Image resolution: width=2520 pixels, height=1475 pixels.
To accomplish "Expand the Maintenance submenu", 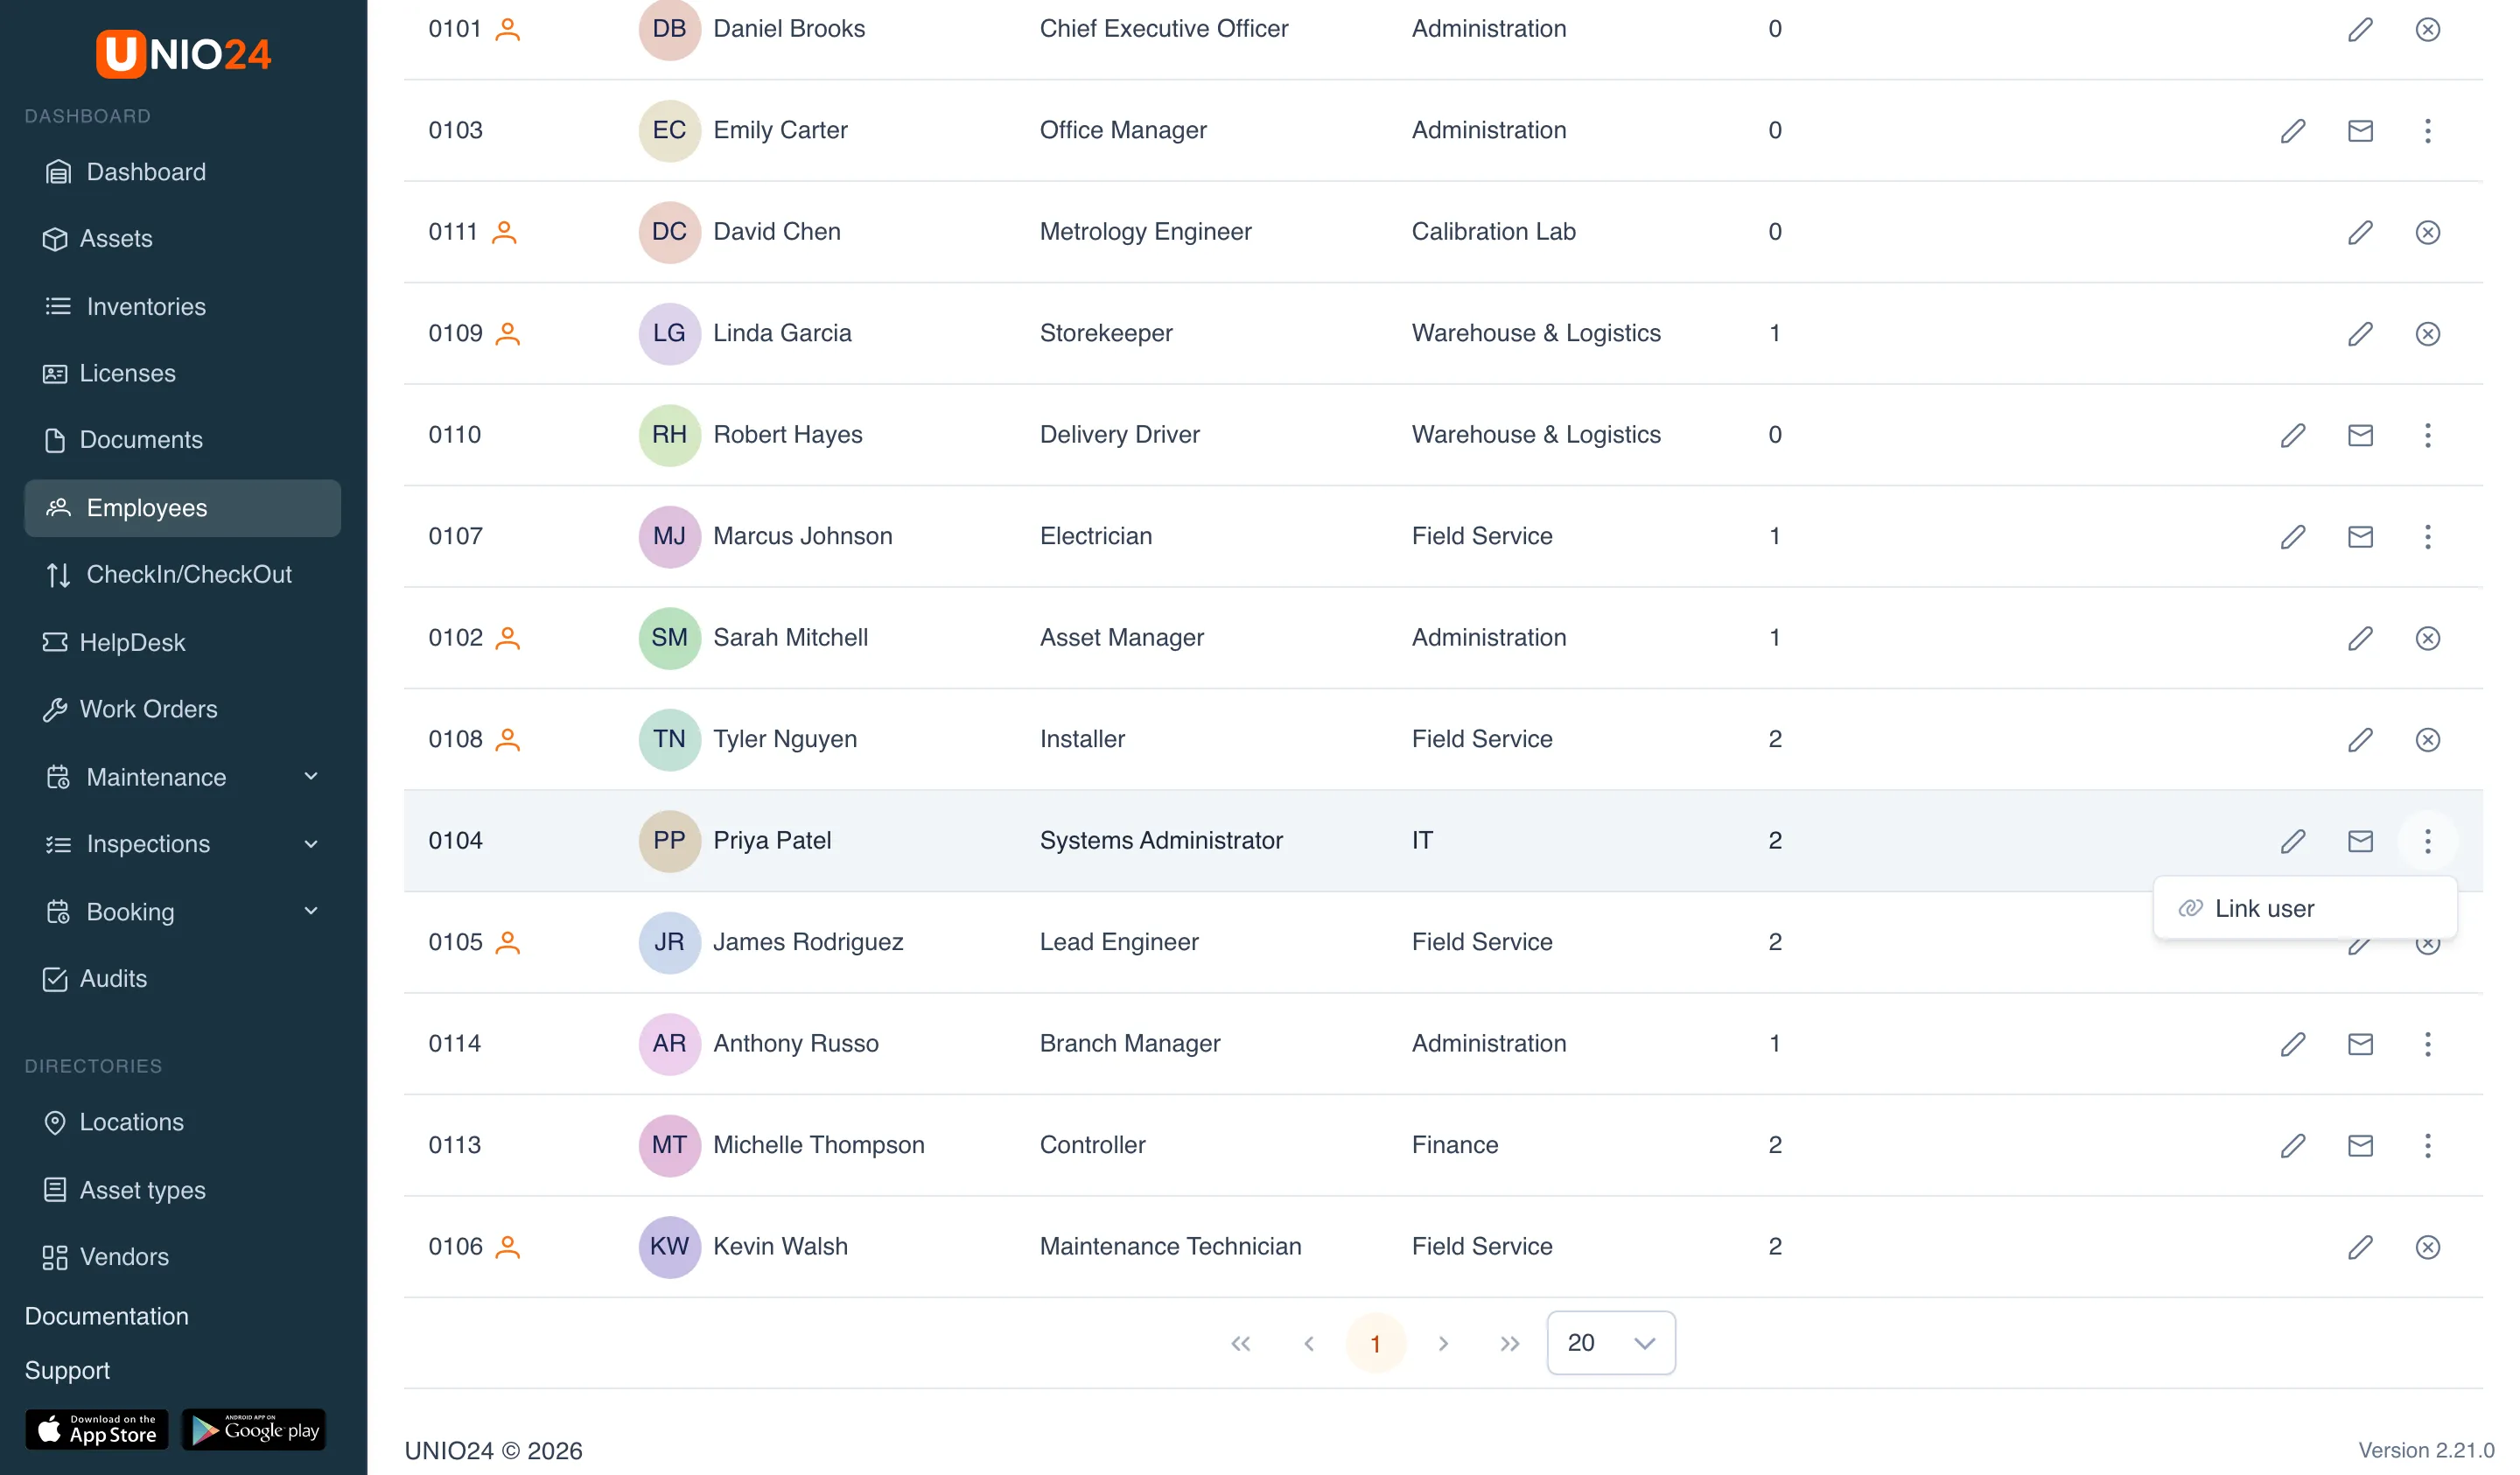I will (x=182, y=777).
